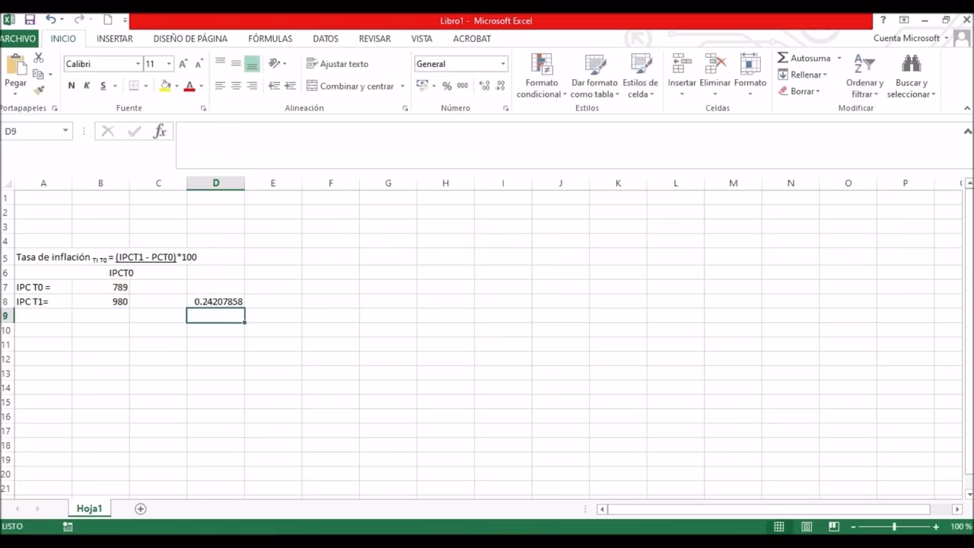
Task: Toggle italic K formatting
Action: 87,86
